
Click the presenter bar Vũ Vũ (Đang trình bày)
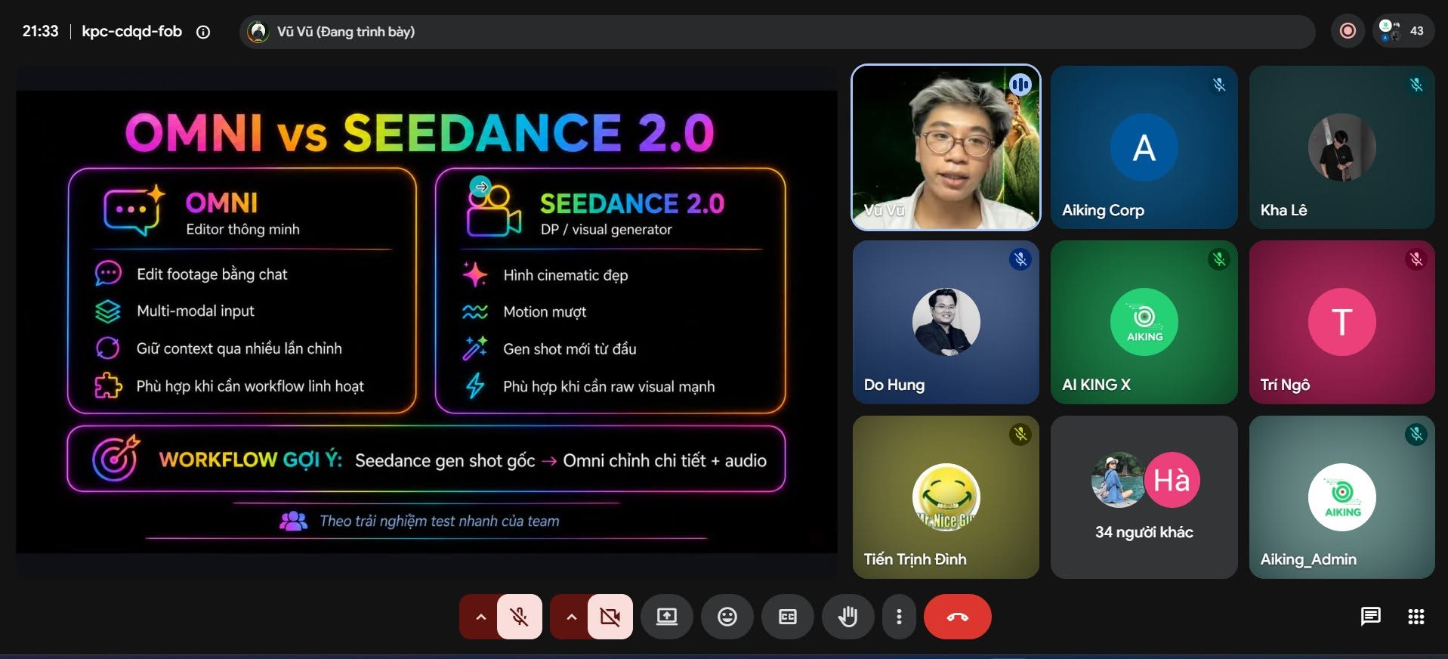[777, 32]
